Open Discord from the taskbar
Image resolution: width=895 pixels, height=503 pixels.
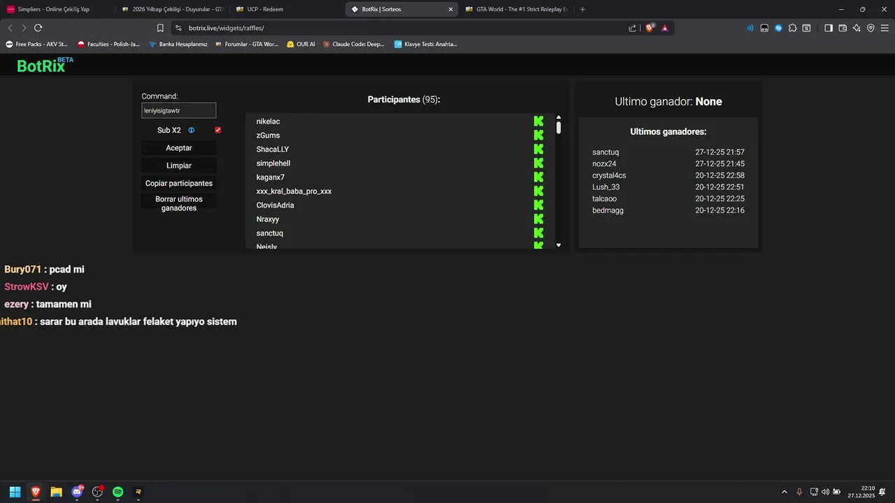(77, 492)
